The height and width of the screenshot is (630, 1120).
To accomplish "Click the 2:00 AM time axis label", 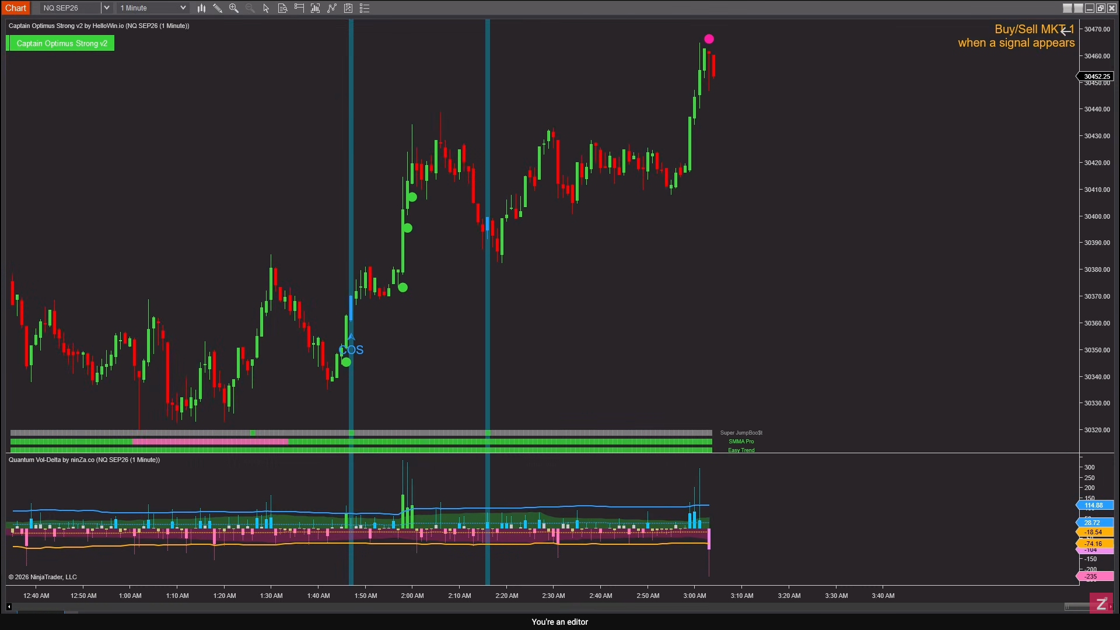I will tap(412, 596).
